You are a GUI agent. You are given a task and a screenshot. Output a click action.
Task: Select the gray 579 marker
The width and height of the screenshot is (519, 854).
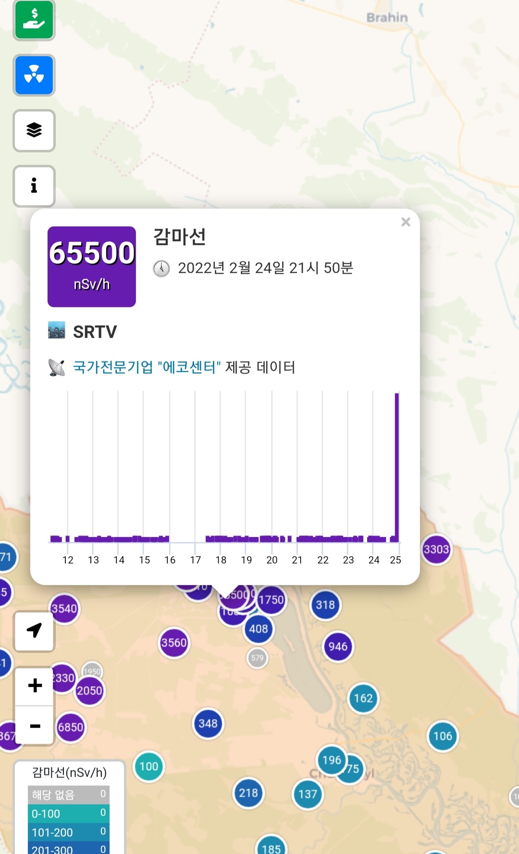[x=258, y=657]
